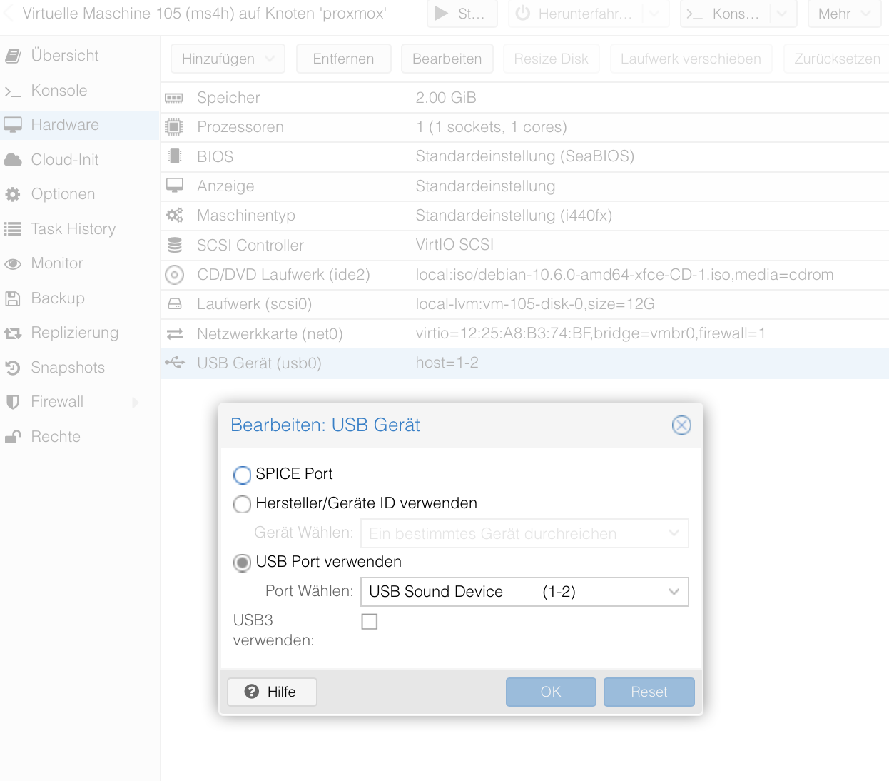The width and height of the screenshot is (889, 781).
Task: Click the Optionen gear icon
Action: coord(13,194)
